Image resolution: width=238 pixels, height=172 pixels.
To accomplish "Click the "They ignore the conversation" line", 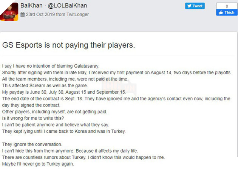I will point(32,145).
